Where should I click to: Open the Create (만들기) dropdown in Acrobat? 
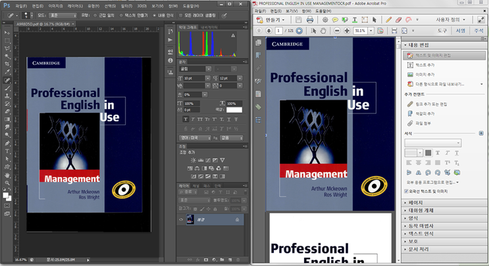[x=270, y=20]
